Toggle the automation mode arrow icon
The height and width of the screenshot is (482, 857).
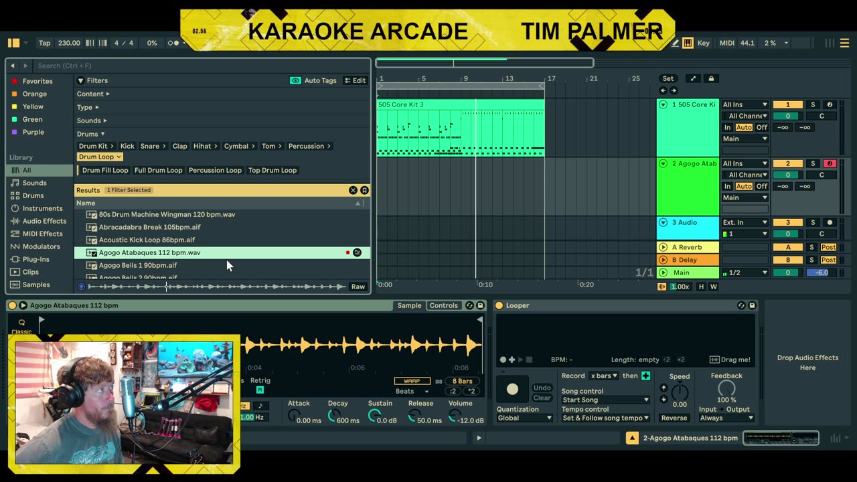(x=693, y=79)
